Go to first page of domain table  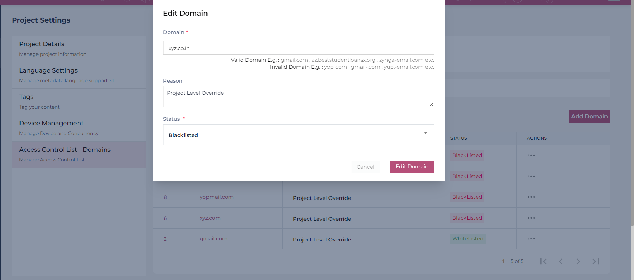(x=544, y=261)
